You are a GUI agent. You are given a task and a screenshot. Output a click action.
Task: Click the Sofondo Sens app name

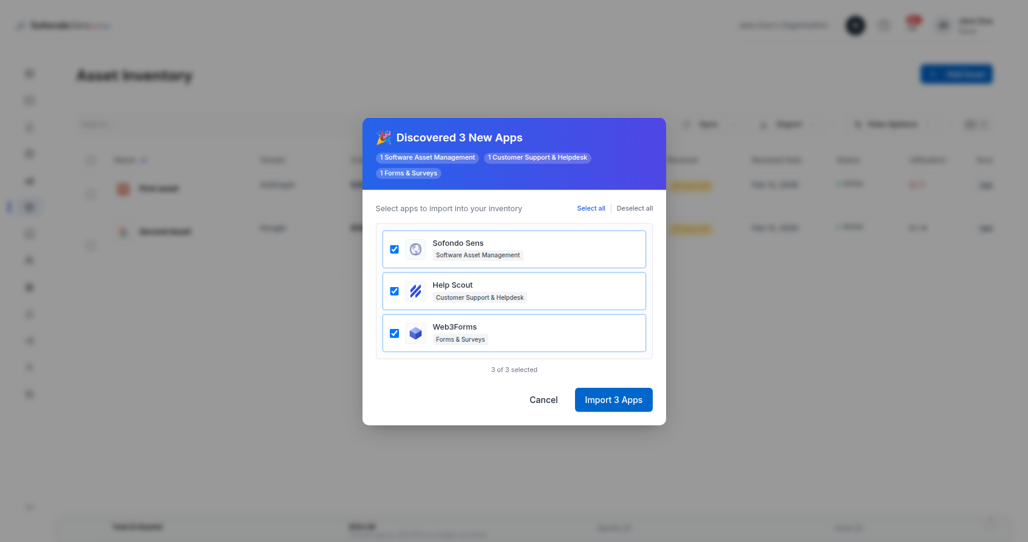458,243
